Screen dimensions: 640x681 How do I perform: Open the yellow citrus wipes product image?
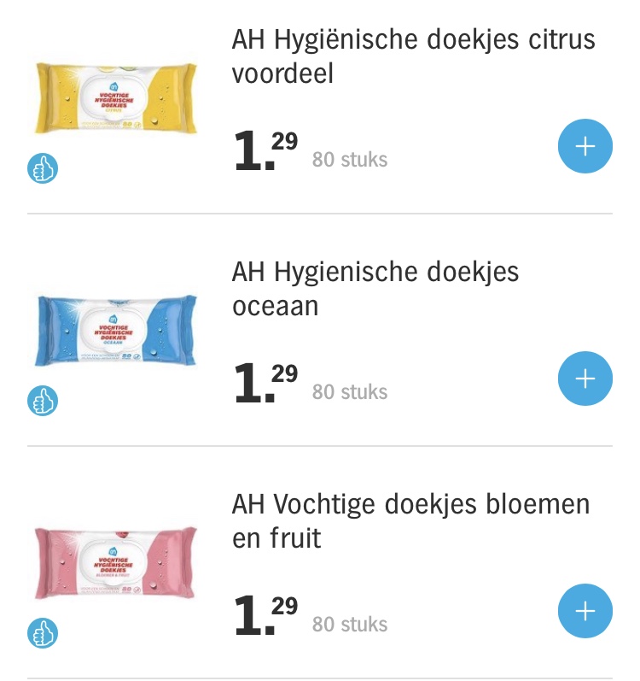tap(116, 98)
